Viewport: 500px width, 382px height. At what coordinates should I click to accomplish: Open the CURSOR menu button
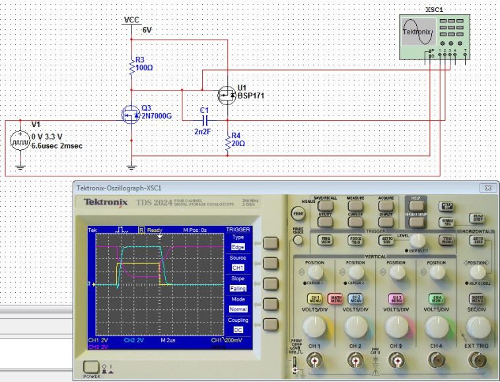pos(355,222)
